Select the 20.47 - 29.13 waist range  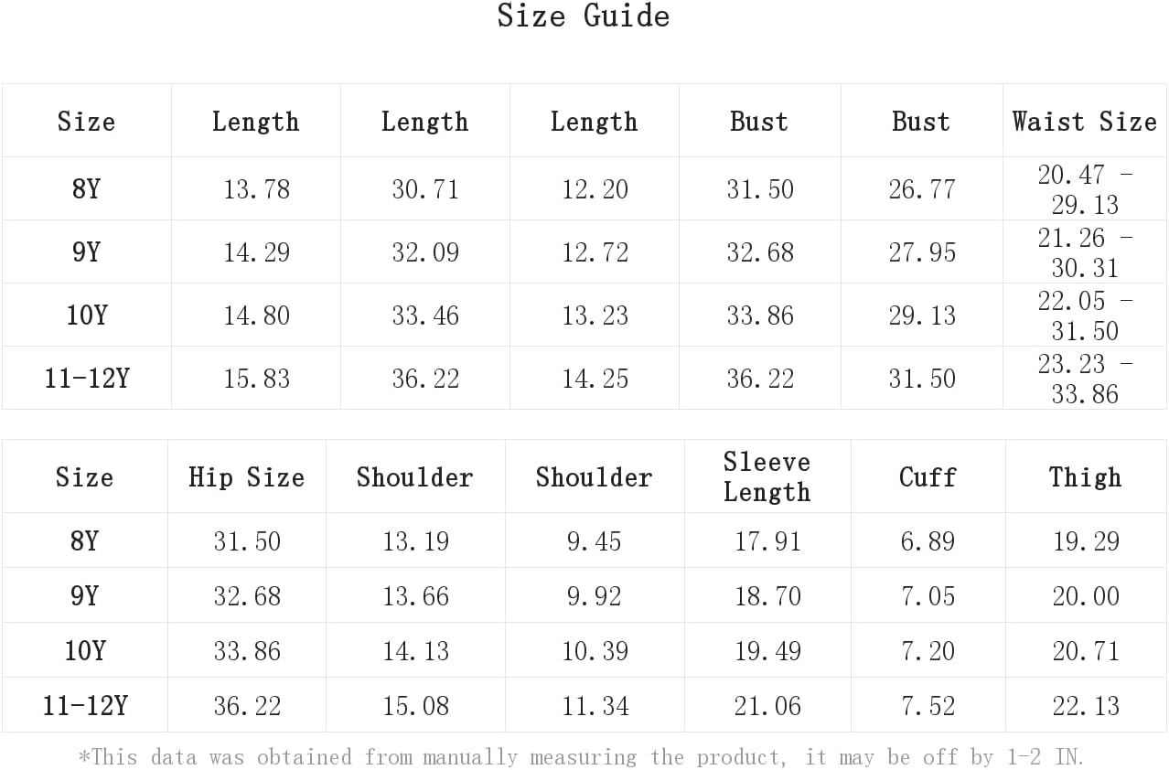[x=1085, y=189]
